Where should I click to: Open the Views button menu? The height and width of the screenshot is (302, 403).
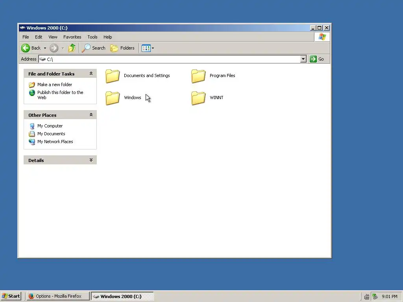[x=148, y=48]
